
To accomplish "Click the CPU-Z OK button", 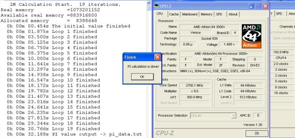I will (x=257, y=133).
